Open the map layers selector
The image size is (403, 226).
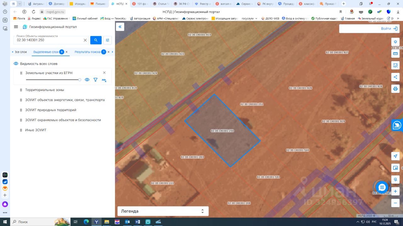point(395,42)
